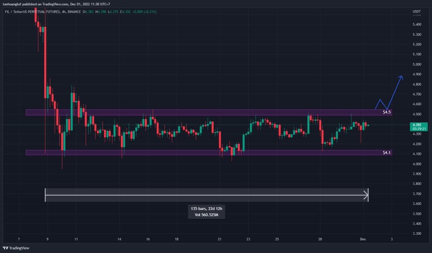Click the 4.900 price axis label
432x253 pixels.
point(417,74)
